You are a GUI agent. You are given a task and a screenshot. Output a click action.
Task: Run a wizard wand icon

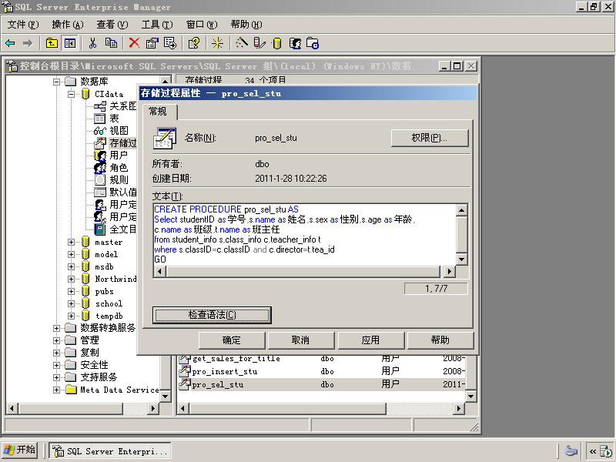(241, 43)
